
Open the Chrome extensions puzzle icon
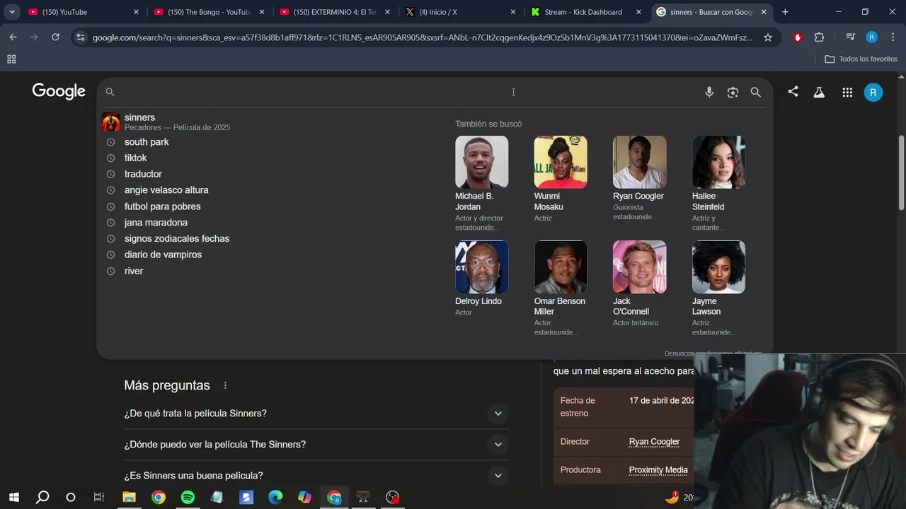[820, 37]
